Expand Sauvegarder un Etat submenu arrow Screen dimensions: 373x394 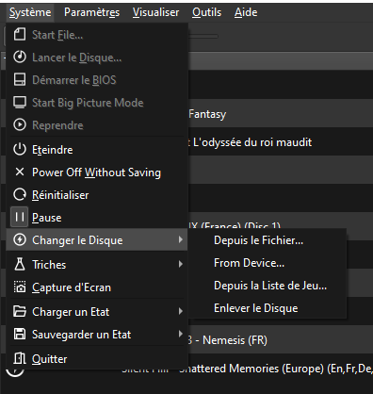[181, 334]
